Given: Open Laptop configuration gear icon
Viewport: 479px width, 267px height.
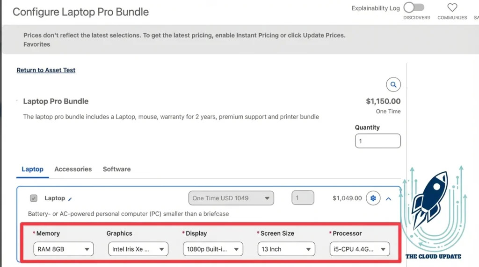Looking at the screenshot, I should 373,198.
